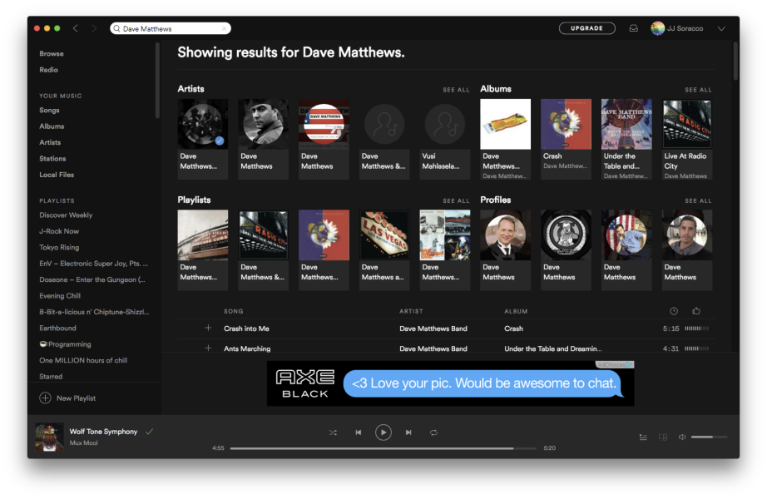Image resolution: width=767 pixels, height=499 pixels.
Task: Add Crash into Me to library
Action: [x=208, y=329]
